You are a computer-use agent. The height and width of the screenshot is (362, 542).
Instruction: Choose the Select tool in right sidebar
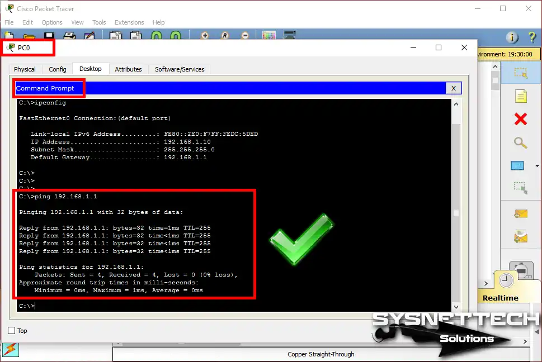(521, 73)
